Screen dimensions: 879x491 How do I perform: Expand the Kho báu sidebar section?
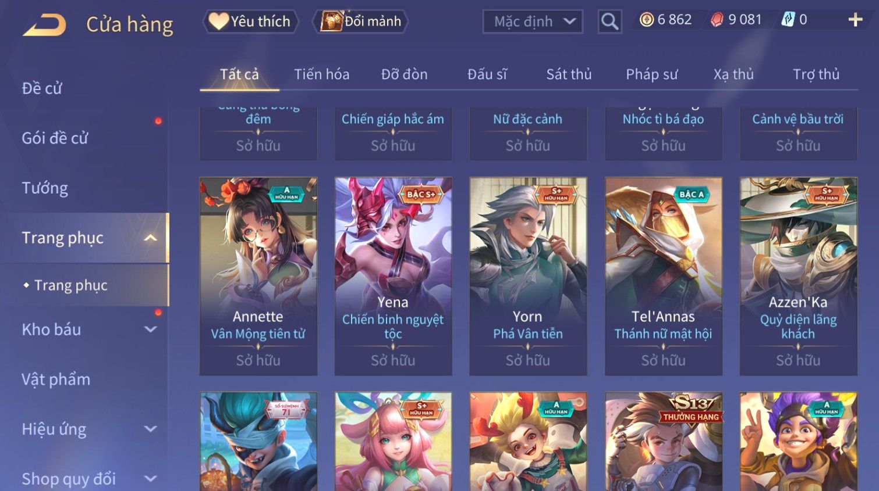click(151, 329)
